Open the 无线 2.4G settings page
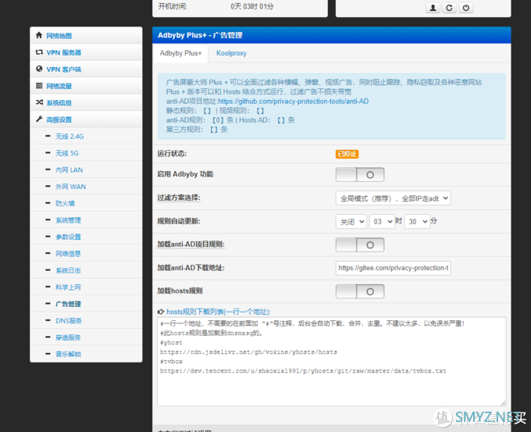The width and height of the screenshot is (531, 432). point(69,137)
